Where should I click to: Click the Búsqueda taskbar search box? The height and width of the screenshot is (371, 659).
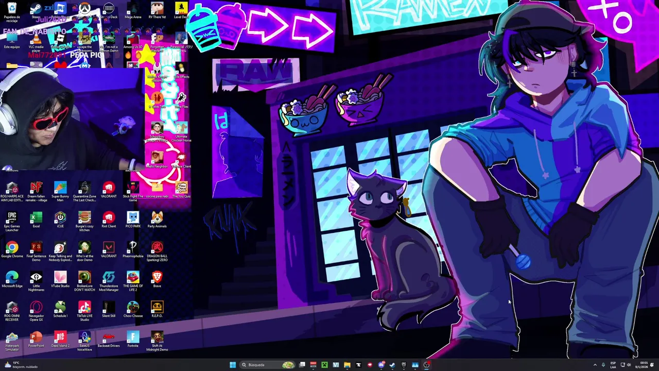coord(268,365)
